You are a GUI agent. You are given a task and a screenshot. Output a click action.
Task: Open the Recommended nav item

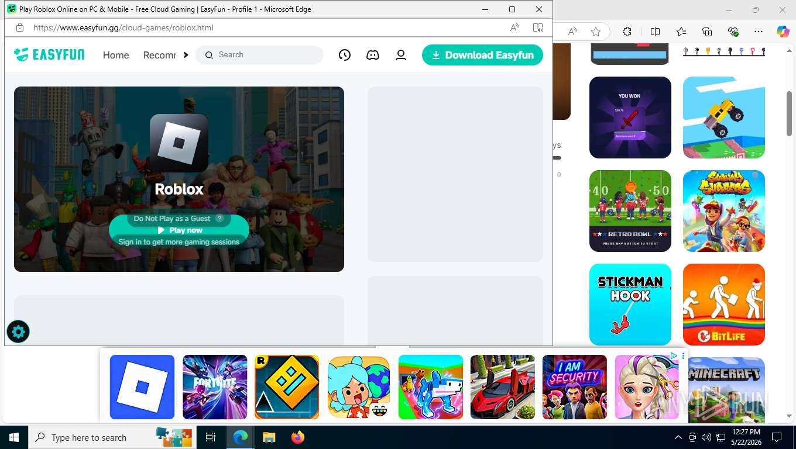[x=160, y=55]
